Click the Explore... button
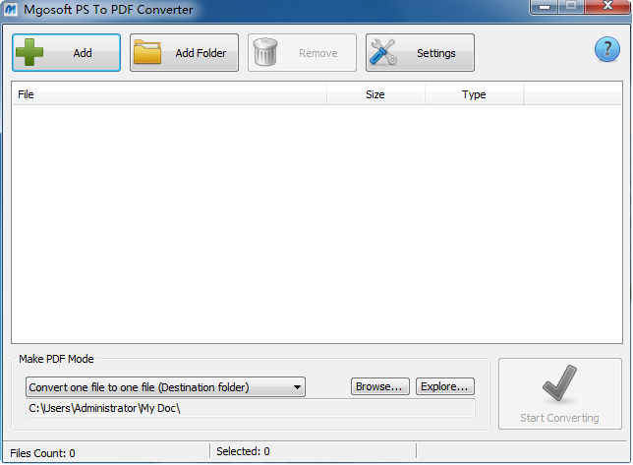 (445, 386)
